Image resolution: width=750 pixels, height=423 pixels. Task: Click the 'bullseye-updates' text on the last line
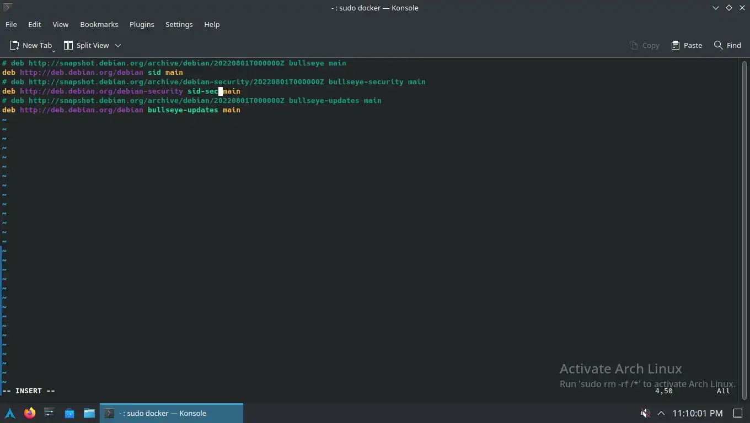click(x=183, y=110)
